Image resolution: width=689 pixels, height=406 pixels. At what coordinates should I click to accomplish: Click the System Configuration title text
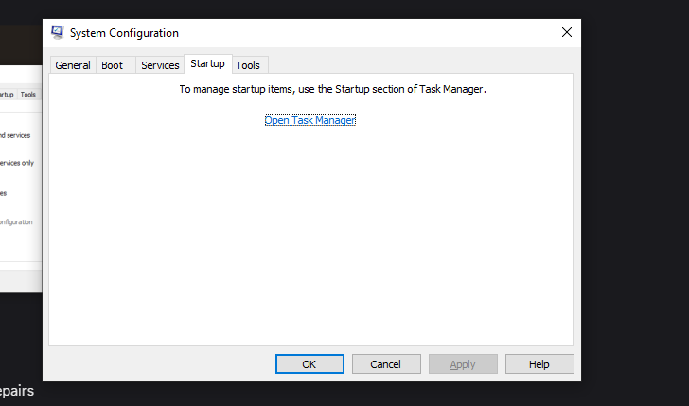tap(124, 33)
